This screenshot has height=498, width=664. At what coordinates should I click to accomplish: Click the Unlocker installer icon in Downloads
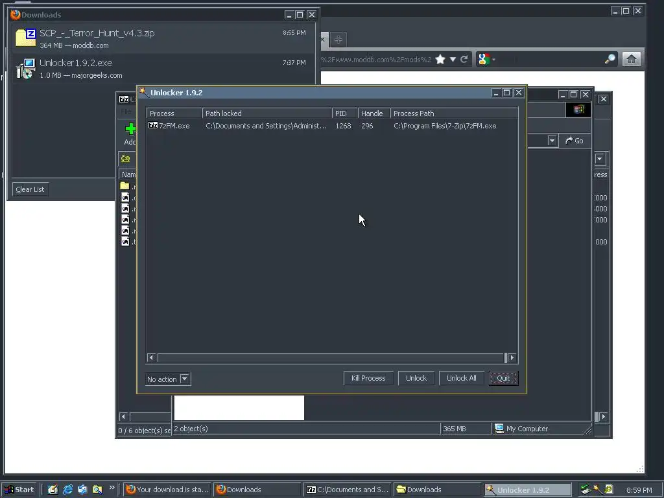click(x=25, y=69)
